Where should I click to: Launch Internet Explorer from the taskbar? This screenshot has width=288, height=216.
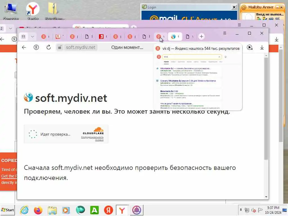24,210
